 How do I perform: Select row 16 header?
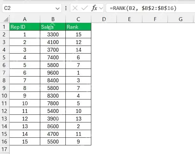(x=4, y=142)
